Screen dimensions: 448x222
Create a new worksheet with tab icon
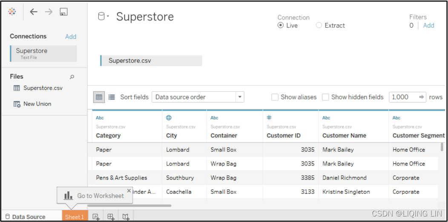96,217
